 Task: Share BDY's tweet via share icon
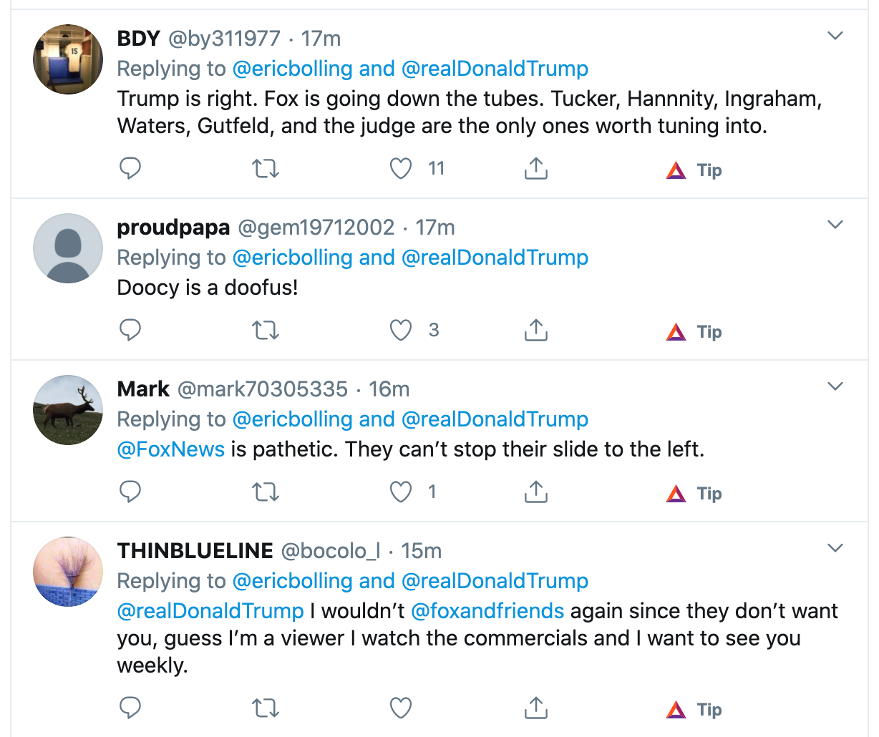pyautogui.click(x=535, y=169)
